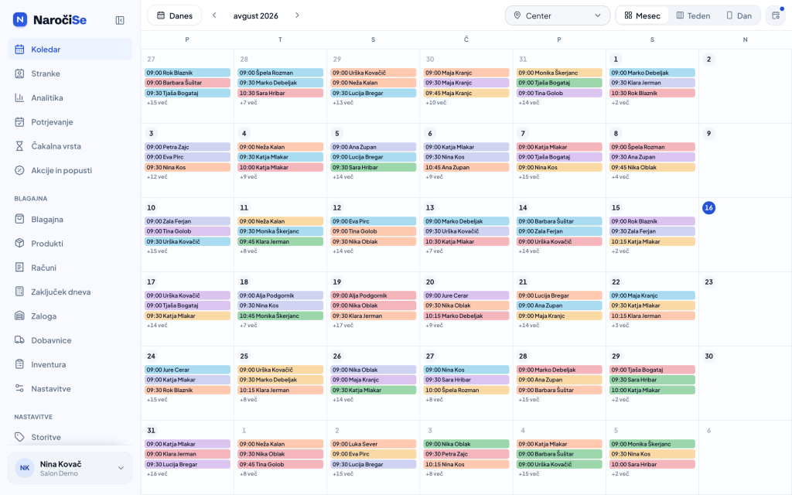Screen dimensions: 792x495
Task: Open Blagajna register page
Action: pyautogui.click(x=70, y=219)
